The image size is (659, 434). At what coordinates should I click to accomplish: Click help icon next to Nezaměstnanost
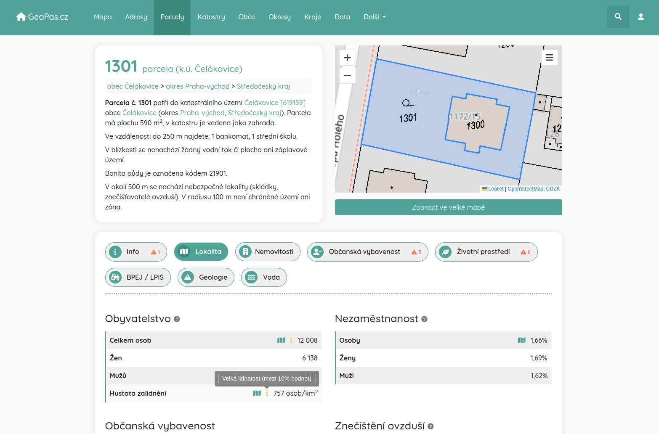[424, 319]
